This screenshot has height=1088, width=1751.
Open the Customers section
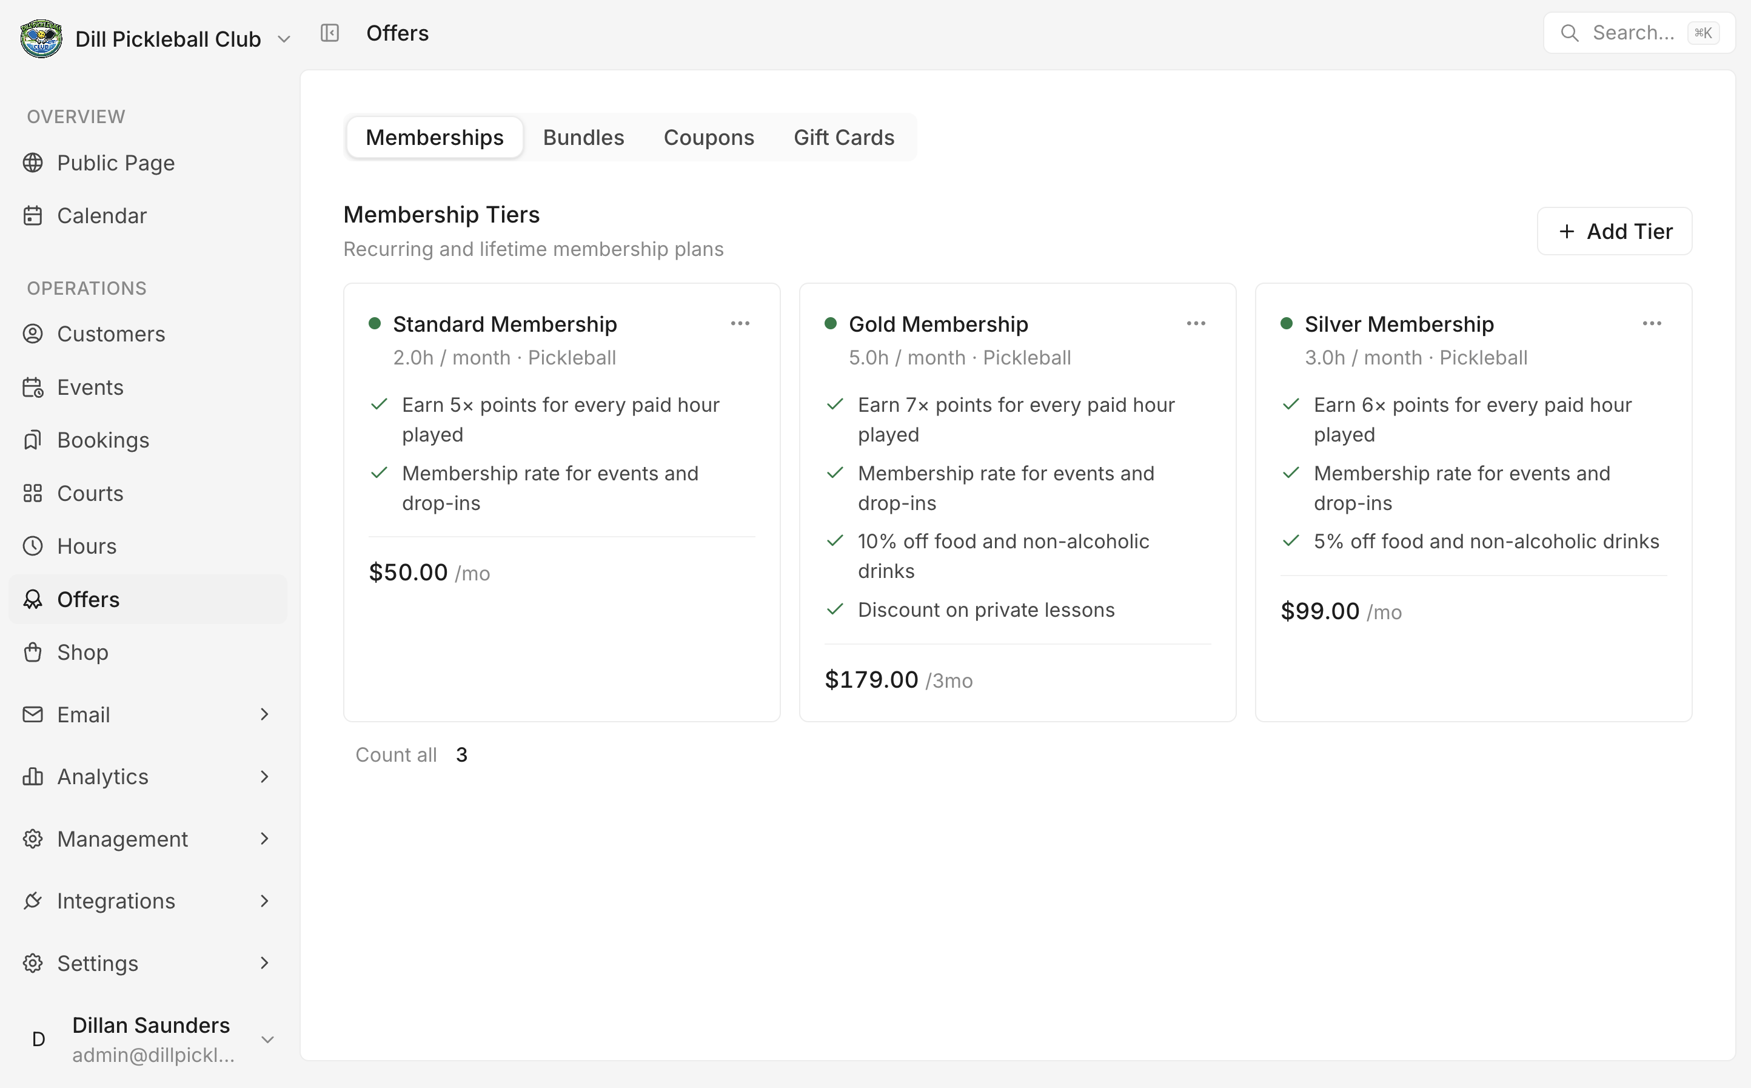147,334
